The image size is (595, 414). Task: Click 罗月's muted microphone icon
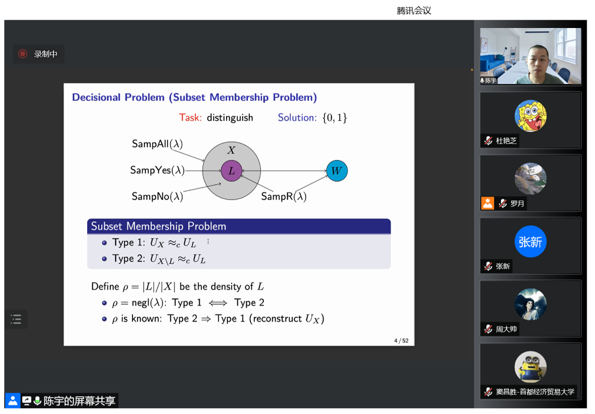[502, 204]
